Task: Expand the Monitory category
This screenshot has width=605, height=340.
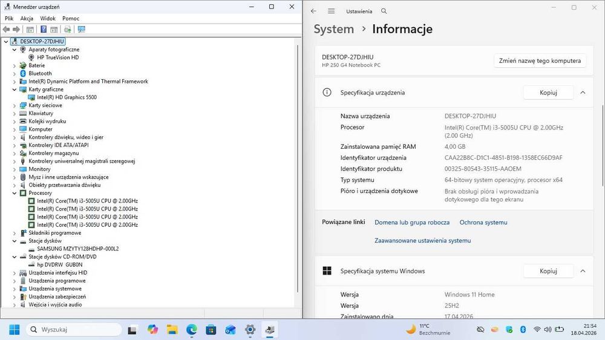Action: tap(15, 169)
